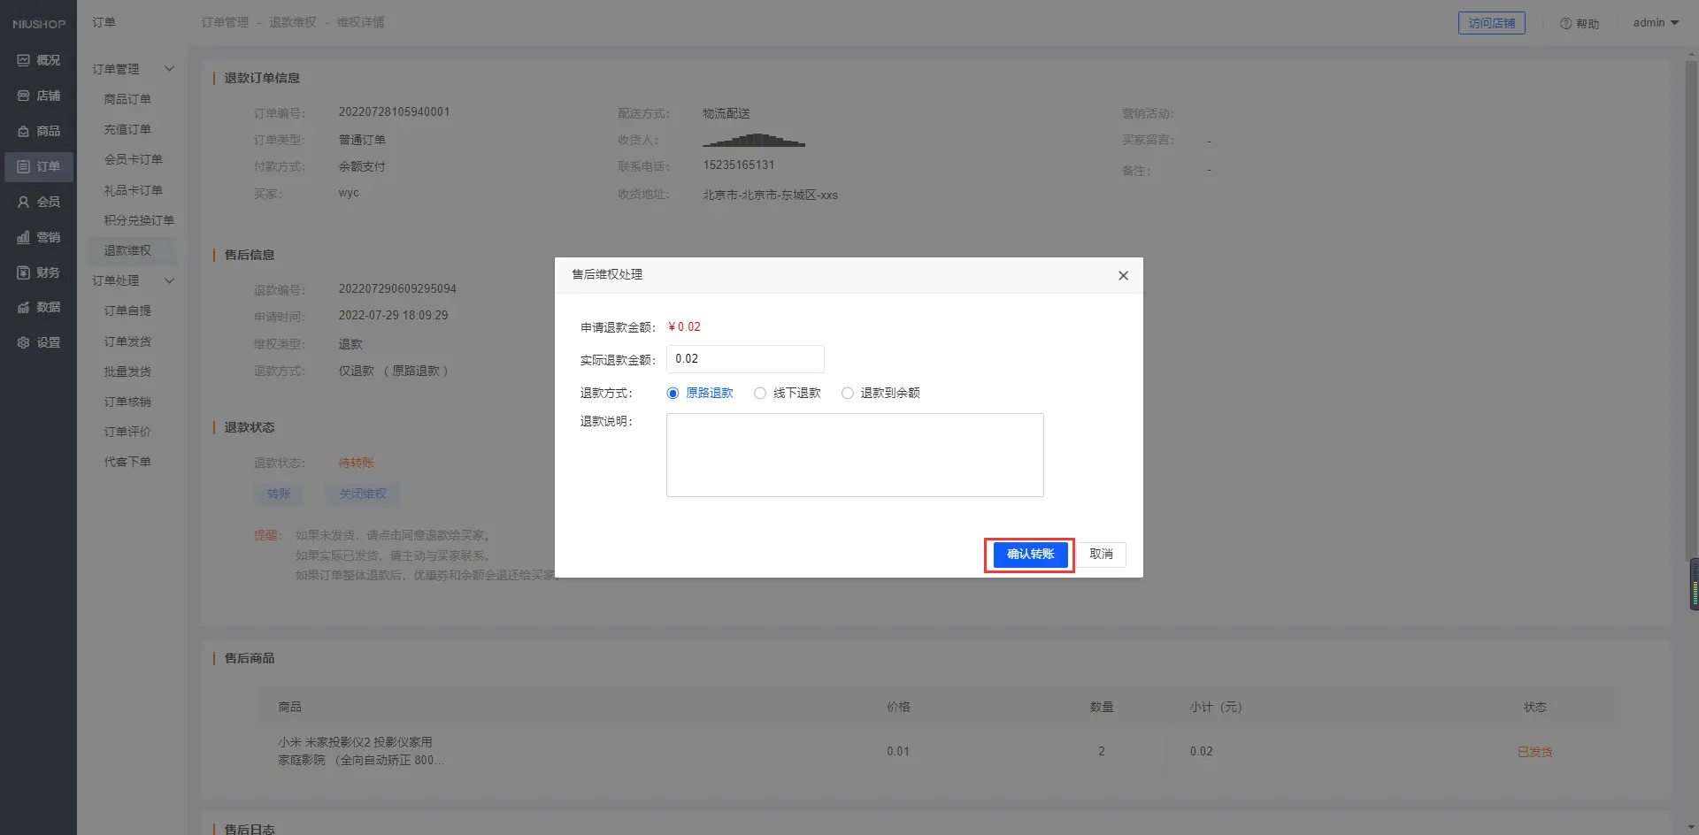
Task: Click the 营销 marketing chart icon
Action: pos(24,237)
